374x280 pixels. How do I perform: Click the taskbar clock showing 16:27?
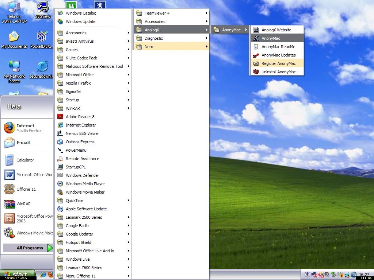tap(364, 275)
